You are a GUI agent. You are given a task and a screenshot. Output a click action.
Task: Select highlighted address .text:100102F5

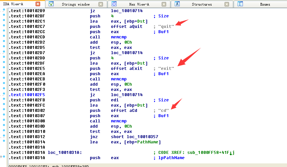pyautogui.click(x=27, y=95)
